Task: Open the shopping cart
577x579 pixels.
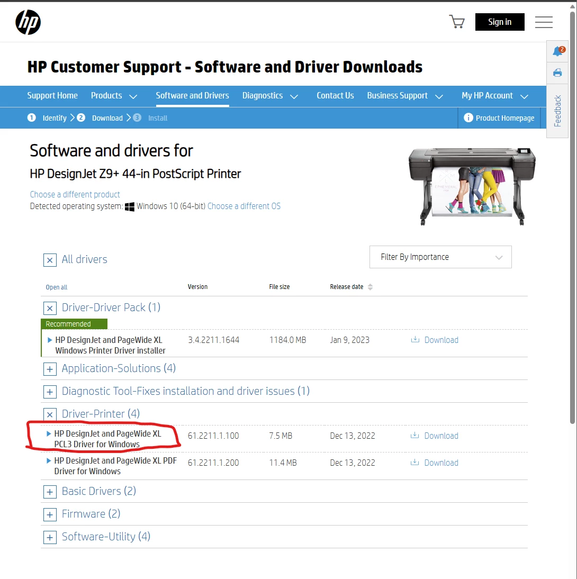Action: click(457, 22)
